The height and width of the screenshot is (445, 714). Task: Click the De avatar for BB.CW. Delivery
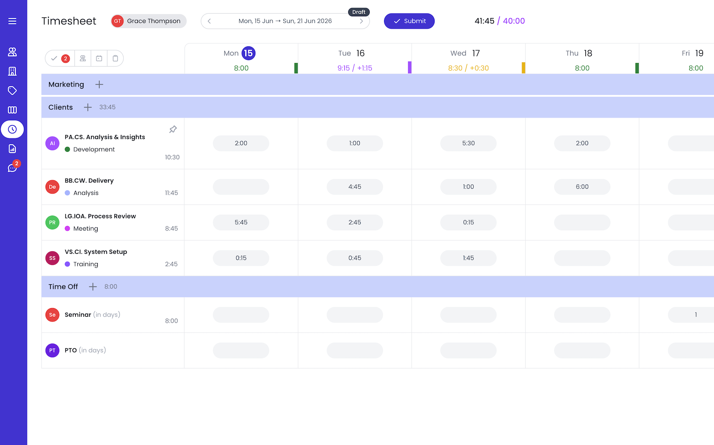tap(52, 187)
